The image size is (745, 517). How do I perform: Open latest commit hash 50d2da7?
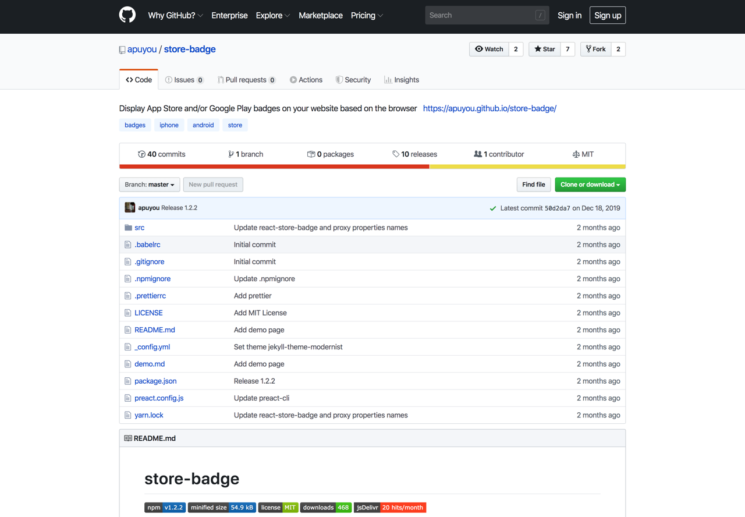[557, 208]
